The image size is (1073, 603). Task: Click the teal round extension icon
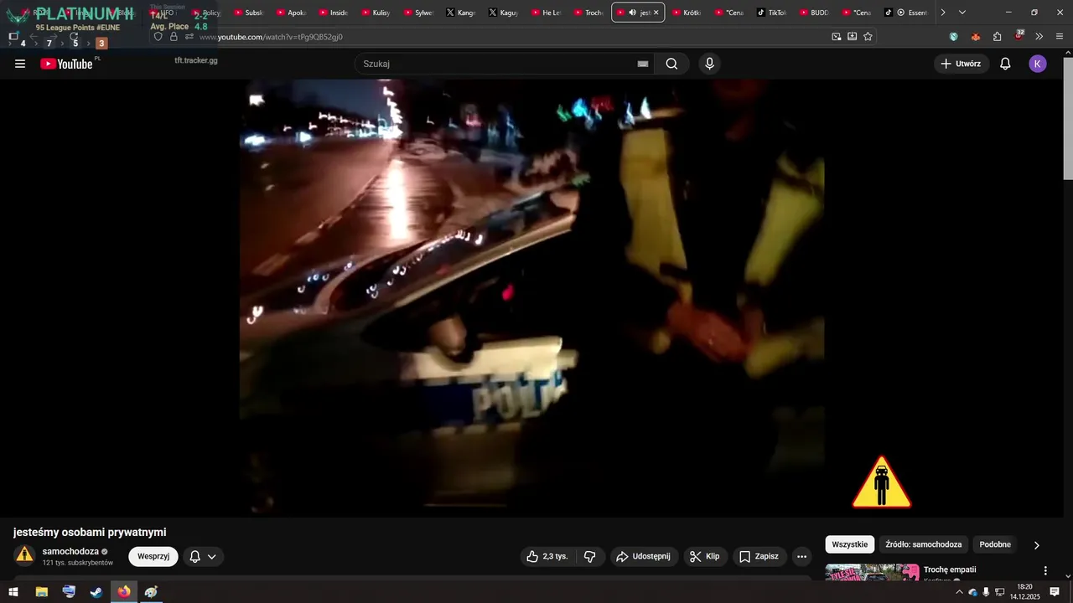[x=954, y=37]
